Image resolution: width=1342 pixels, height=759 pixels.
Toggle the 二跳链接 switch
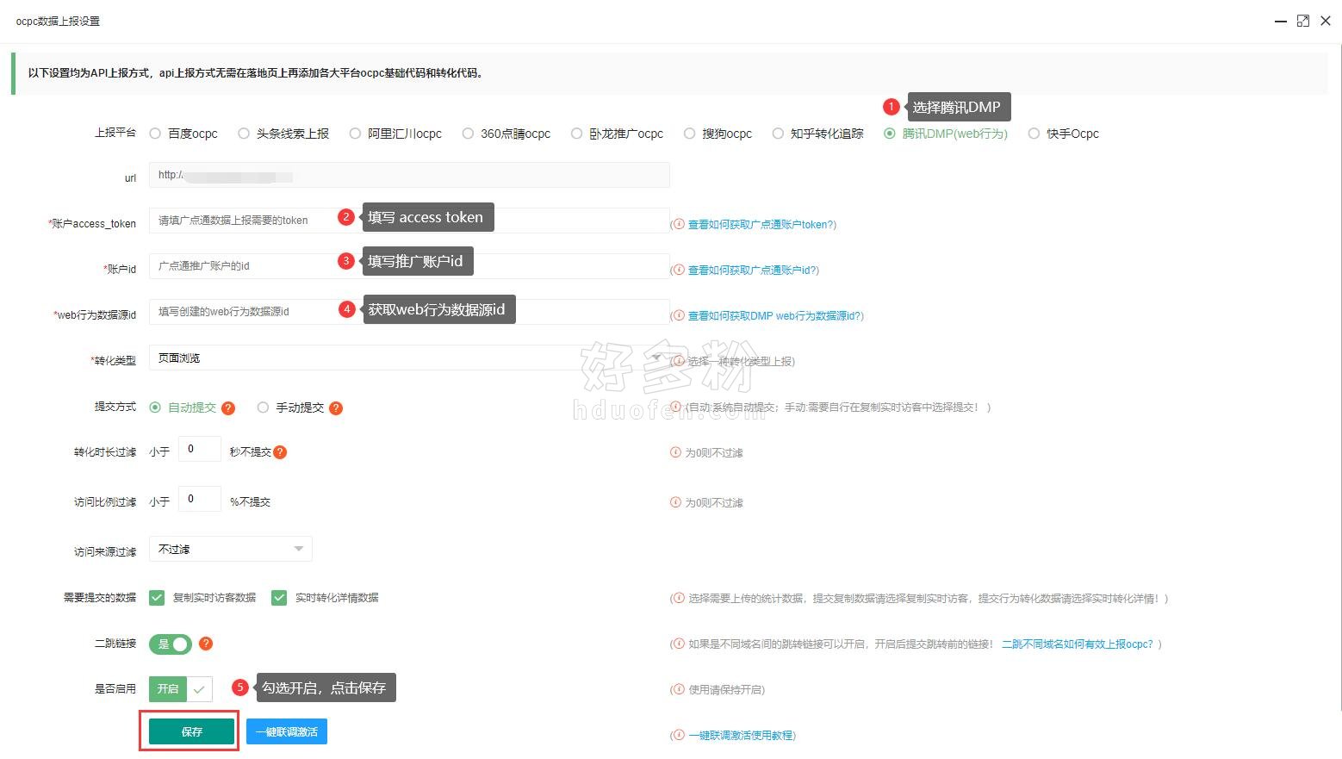pos(171,644)
